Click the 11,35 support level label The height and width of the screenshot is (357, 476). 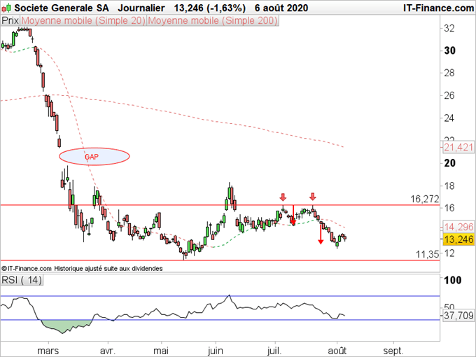pyautogui.click(x=428, y=254)
